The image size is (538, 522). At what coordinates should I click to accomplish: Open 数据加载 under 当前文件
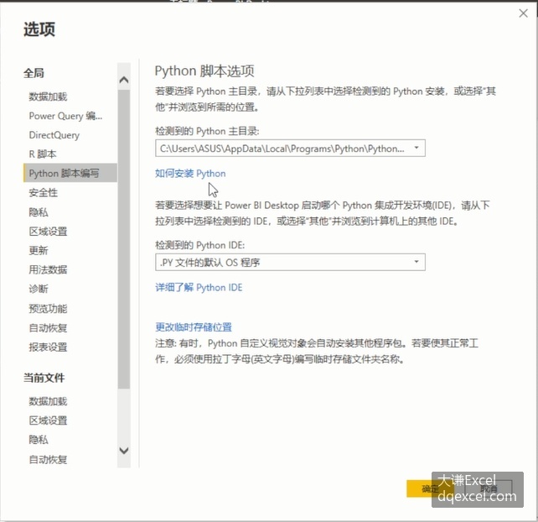(x=48, y=401)
